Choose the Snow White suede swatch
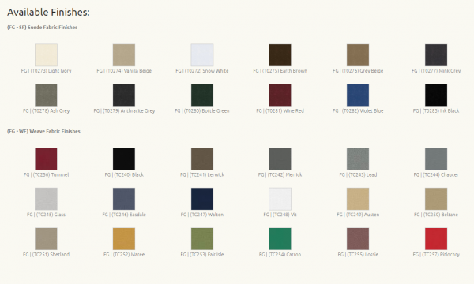 coord(202,55)
